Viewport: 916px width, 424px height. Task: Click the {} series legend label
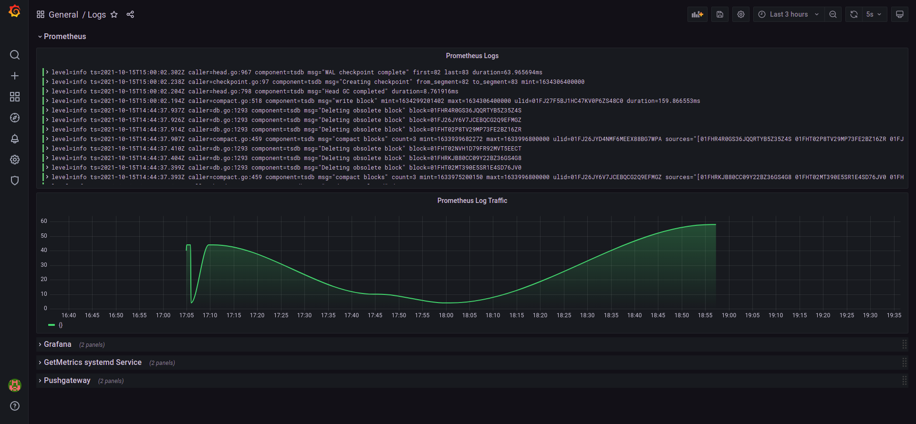tap(61, 325)
